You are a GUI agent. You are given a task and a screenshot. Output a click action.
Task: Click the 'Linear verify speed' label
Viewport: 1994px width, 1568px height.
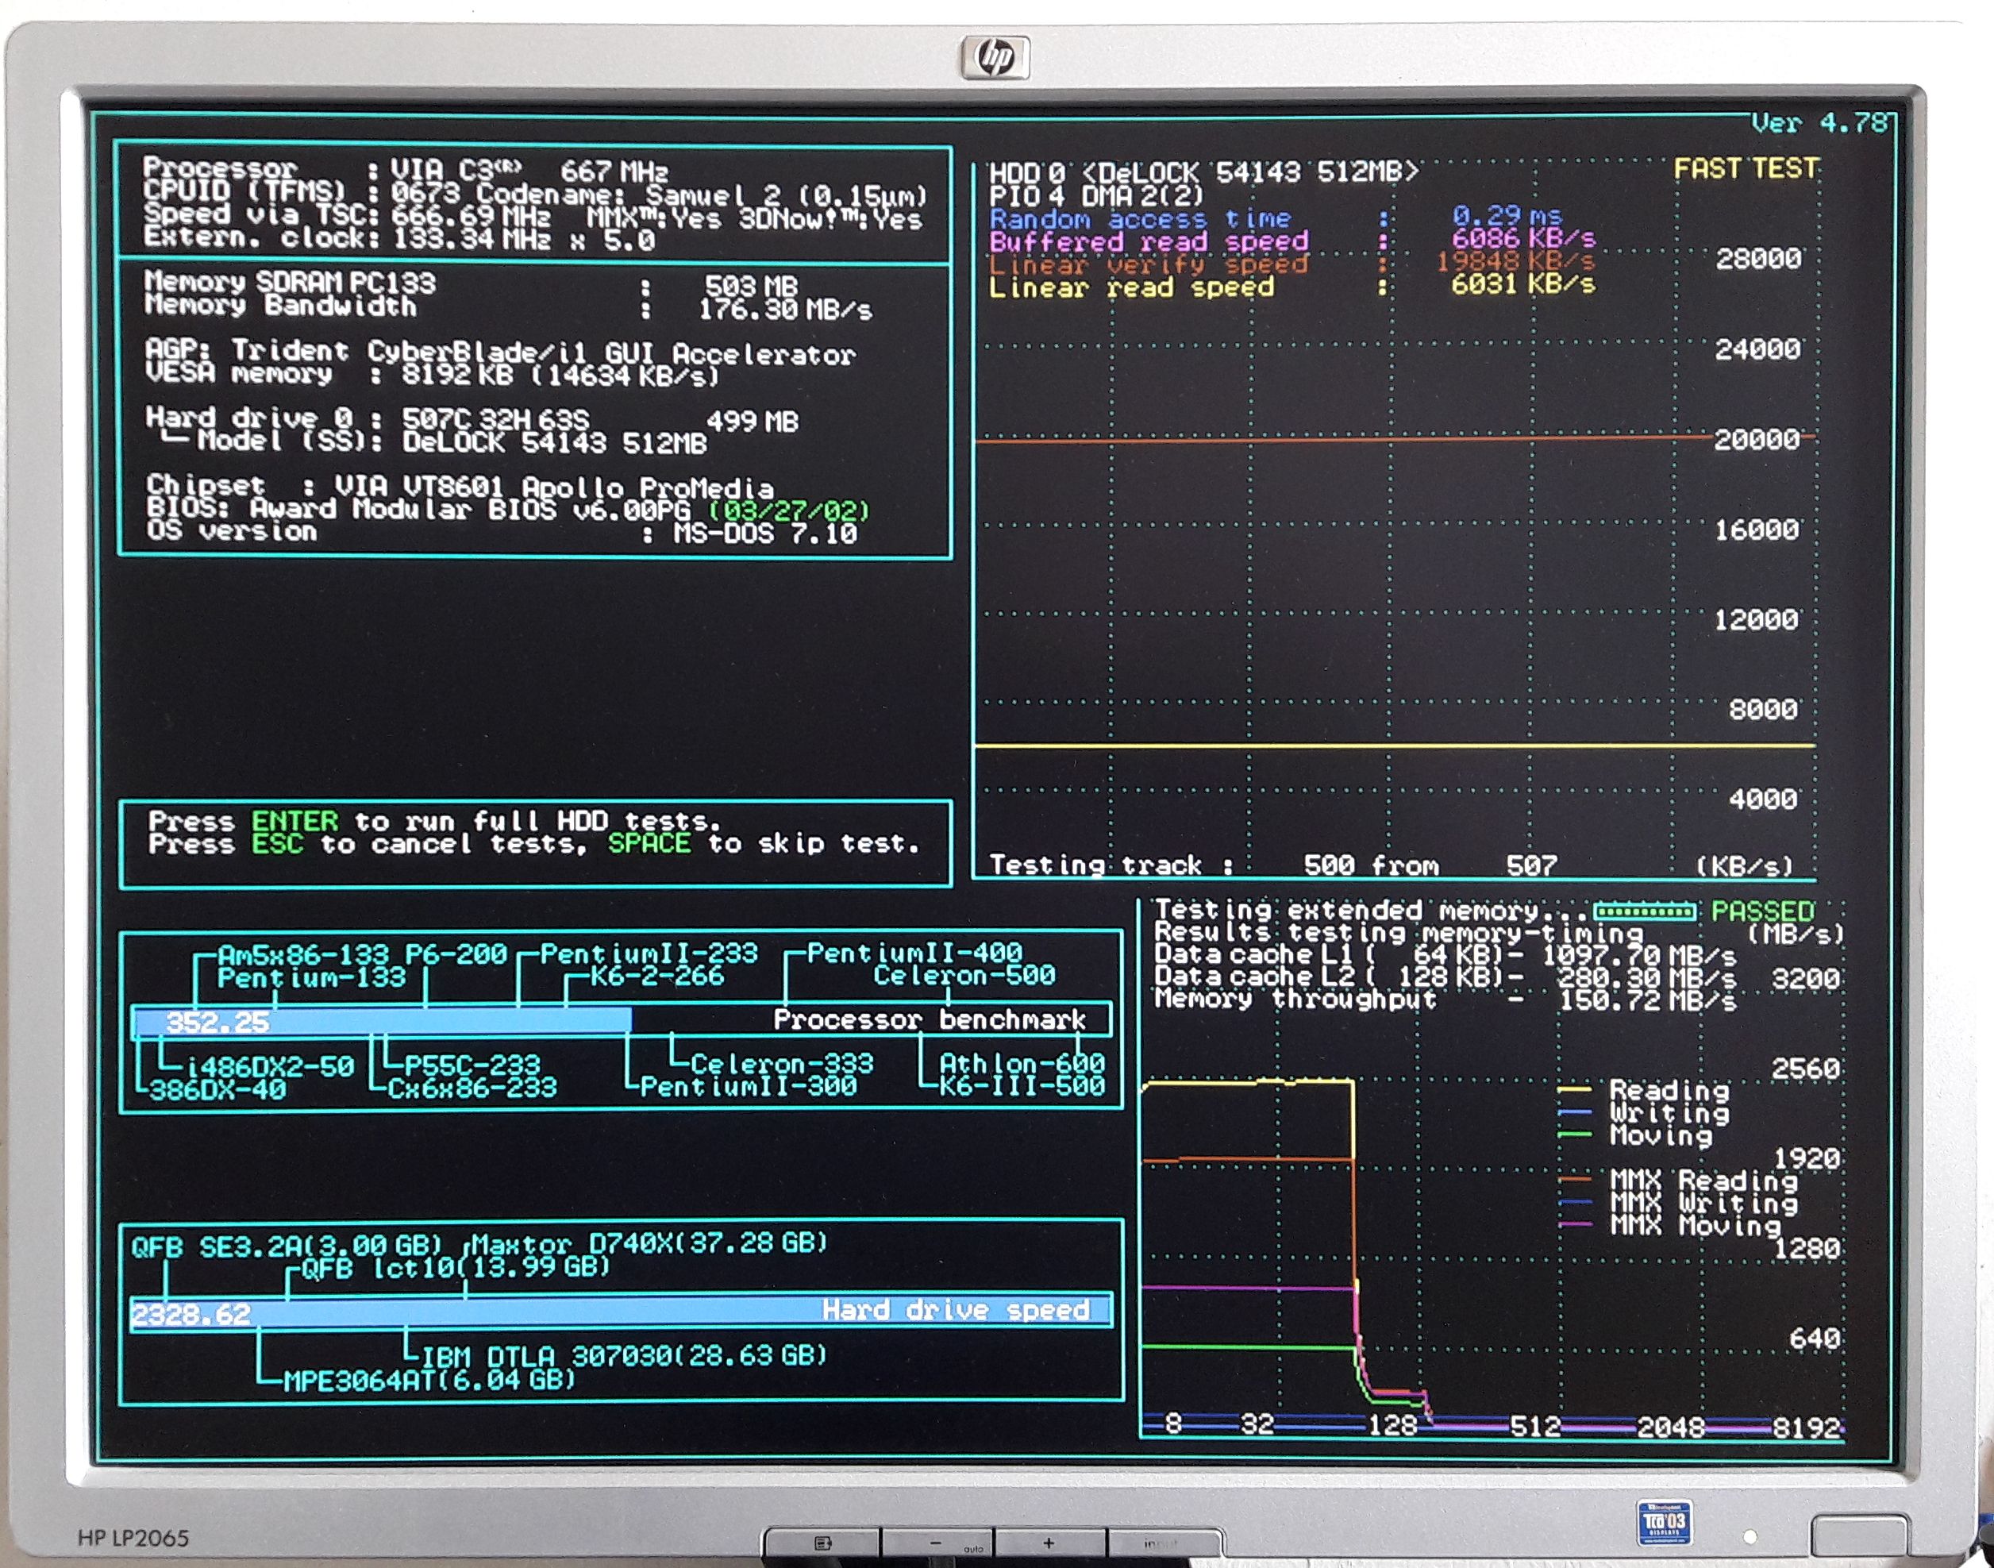(x=1149, y=264)
